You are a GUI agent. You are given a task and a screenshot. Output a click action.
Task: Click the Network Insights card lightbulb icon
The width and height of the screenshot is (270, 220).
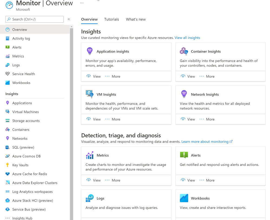[x=184, y=94]
